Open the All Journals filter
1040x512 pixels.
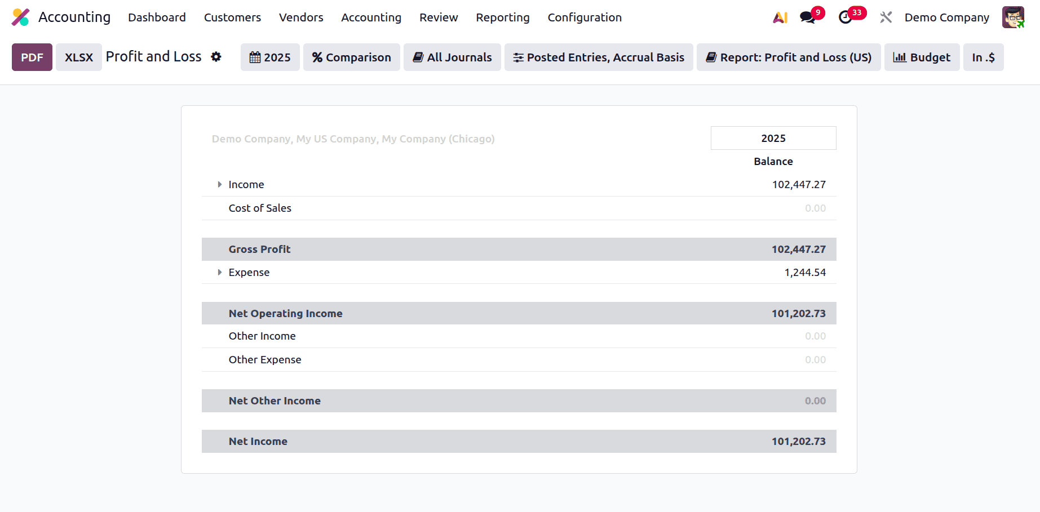pyautogui.click(x=452, y=57)
